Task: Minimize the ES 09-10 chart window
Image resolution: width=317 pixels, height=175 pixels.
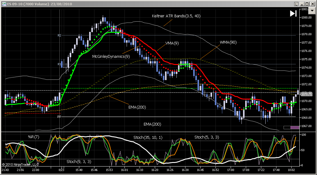Action: point(302,4)
